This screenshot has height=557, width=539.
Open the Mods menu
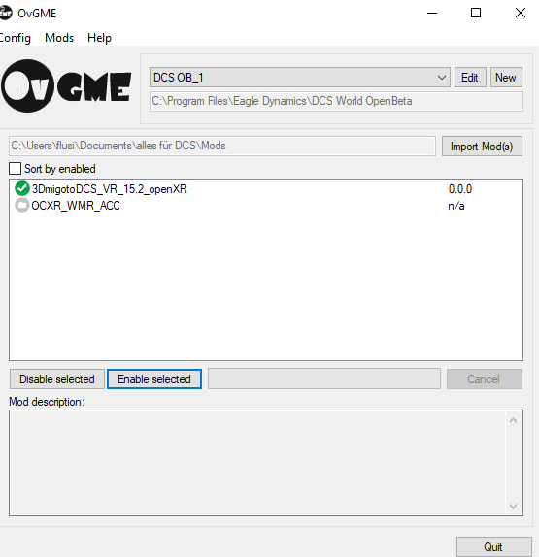(x=59, y=38)
